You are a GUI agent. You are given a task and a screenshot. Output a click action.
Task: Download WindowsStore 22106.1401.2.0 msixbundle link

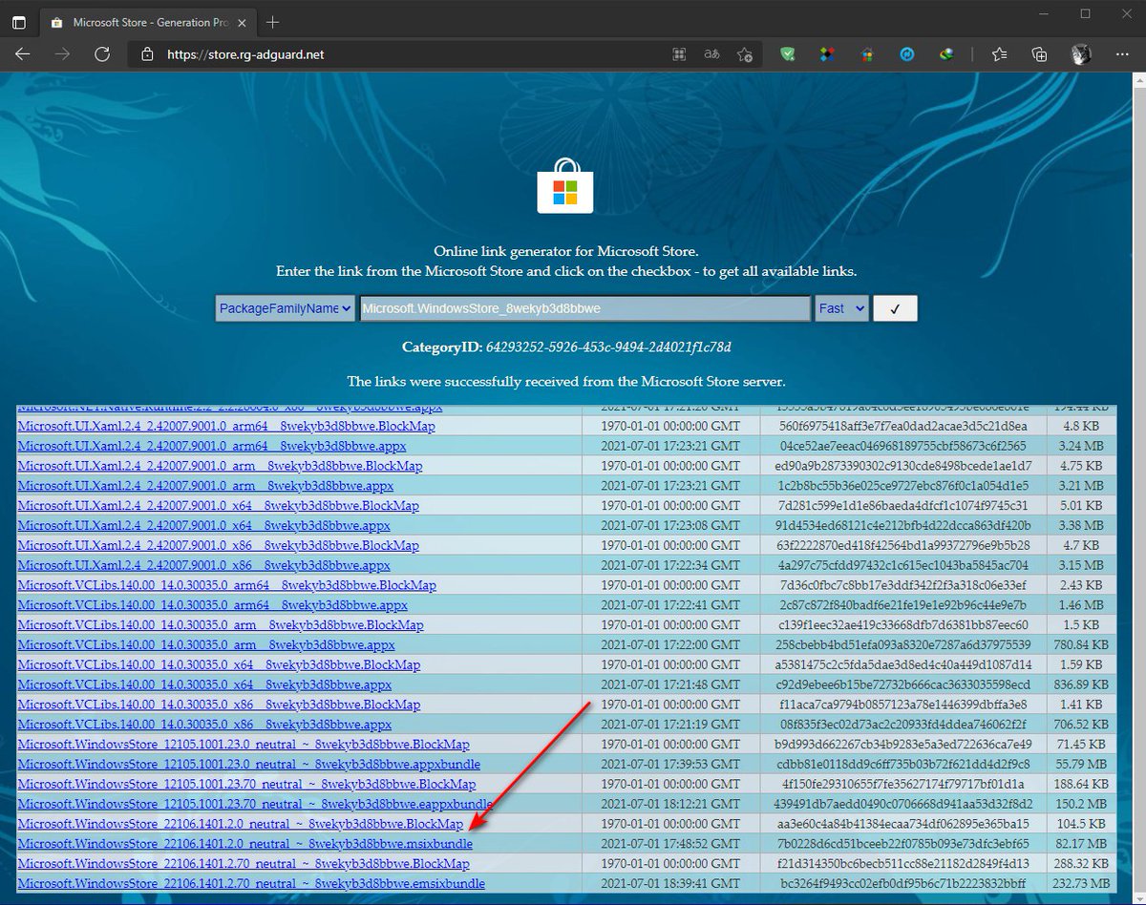pyautogui.click(x=244, y=844)
